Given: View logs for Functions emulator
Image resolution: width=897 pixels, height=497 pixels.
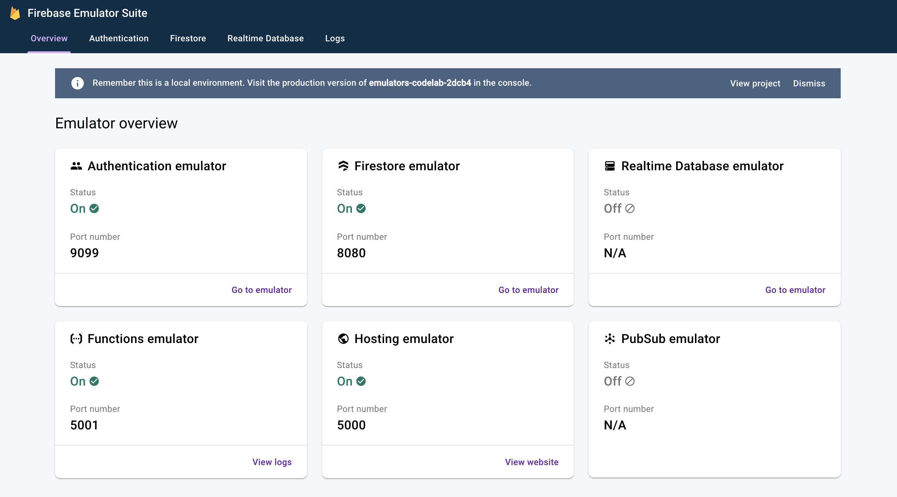Looking at the screenshot, I should coord(271,462).
